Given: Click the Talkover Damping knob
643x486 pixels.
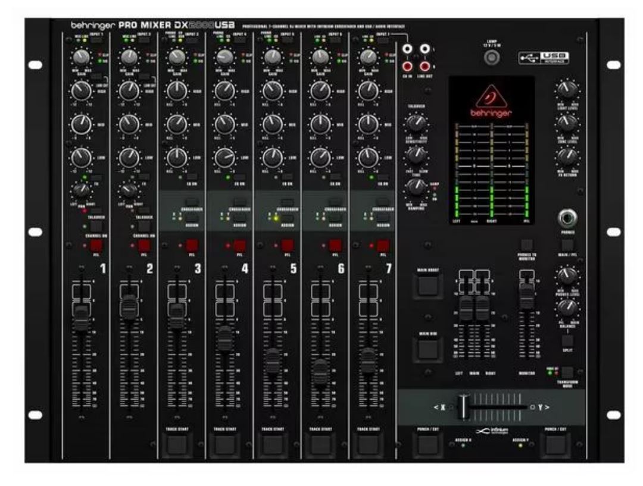Looking at the screenshot, I should point(416,187).
